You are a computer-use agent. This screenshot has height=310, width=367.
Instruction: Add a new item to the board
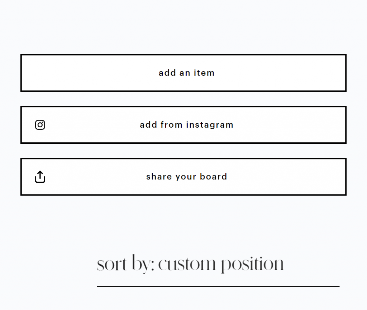tap(183, 73)
